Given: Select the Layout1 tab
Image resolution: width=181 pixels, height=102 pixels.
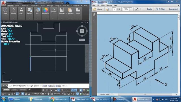Looking at the screenshot, I should (14, 90).
